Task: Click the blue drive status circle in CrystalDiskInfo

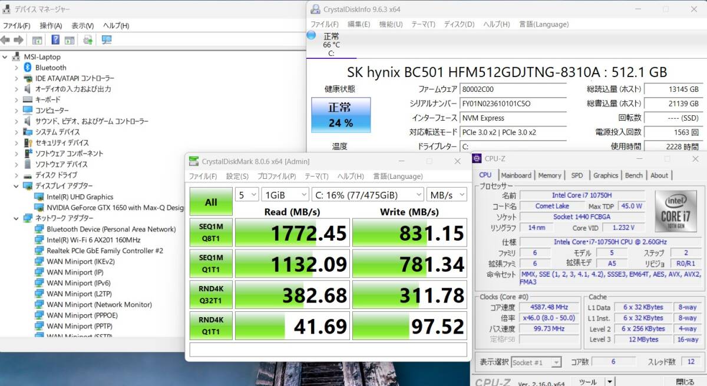Action: point(311,35)
